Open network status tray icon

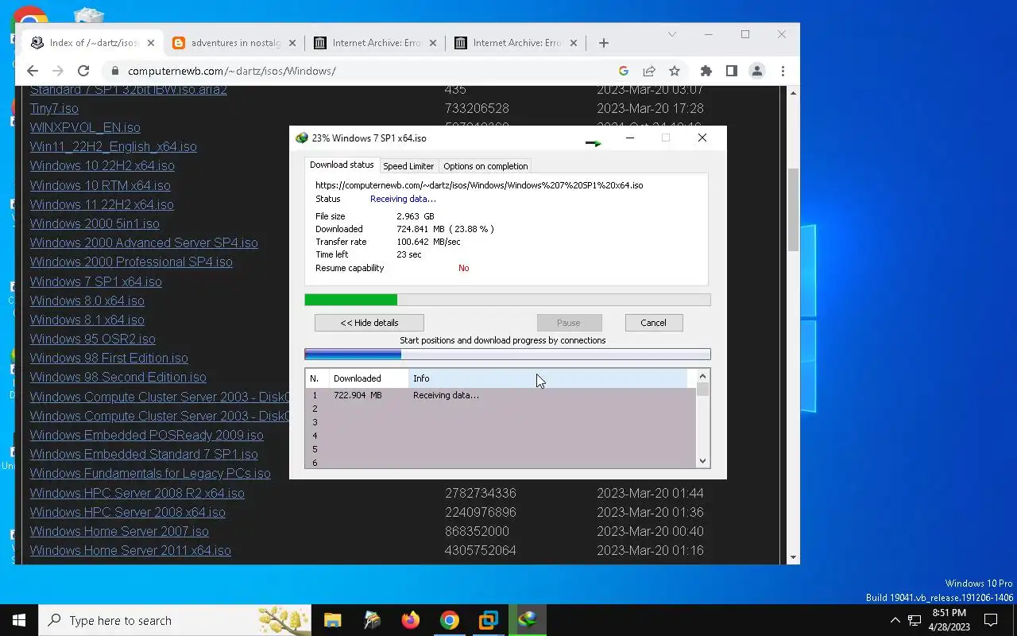click(915, 620)
